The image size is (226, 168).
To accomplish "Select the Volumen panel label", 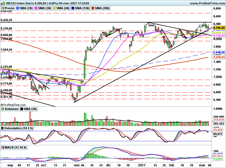I will [11, 109].
